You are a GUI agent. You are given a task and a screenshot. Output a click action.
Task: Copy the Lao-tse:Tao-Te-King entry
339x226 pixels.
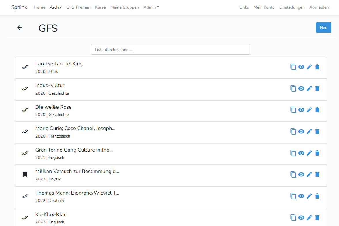tap(293, 67)
